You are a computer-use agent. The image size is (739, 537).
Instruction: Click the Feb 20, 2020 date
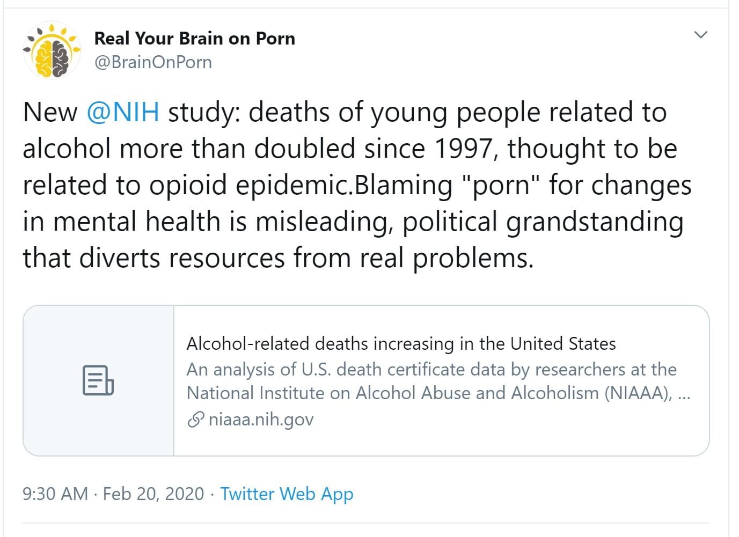[x=153, y=494]
